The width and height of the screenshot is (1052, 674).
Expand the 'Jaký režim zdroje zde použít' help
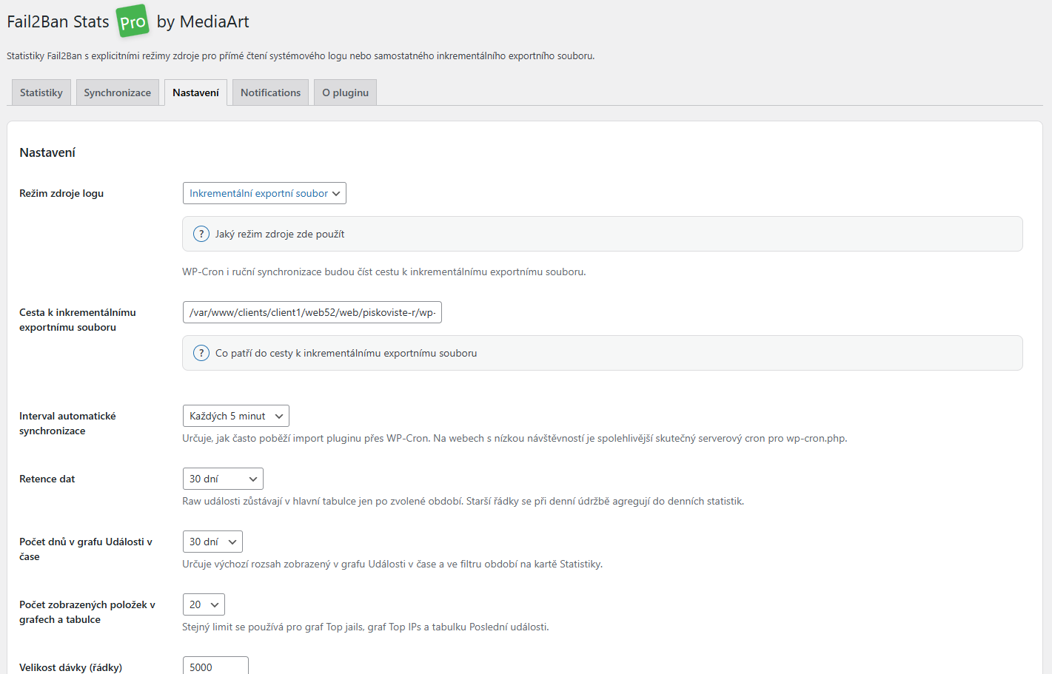280,234
